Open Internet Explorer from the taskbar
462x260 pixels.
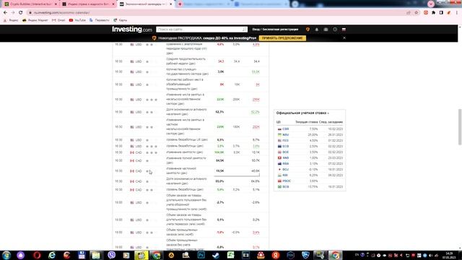[x=52, y=255]
